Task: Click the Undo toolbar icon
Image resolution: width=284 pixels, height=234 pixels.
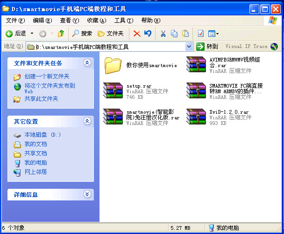Action: [x=148, y=34]
